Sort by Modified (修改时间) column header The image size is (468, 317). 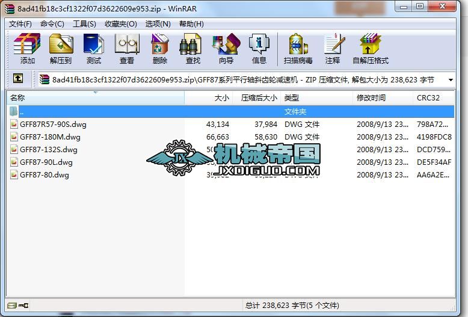click(383, 97)
